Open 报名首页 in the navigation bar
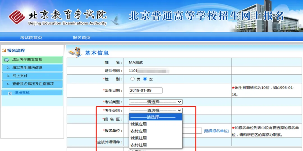 pos(81,38)
